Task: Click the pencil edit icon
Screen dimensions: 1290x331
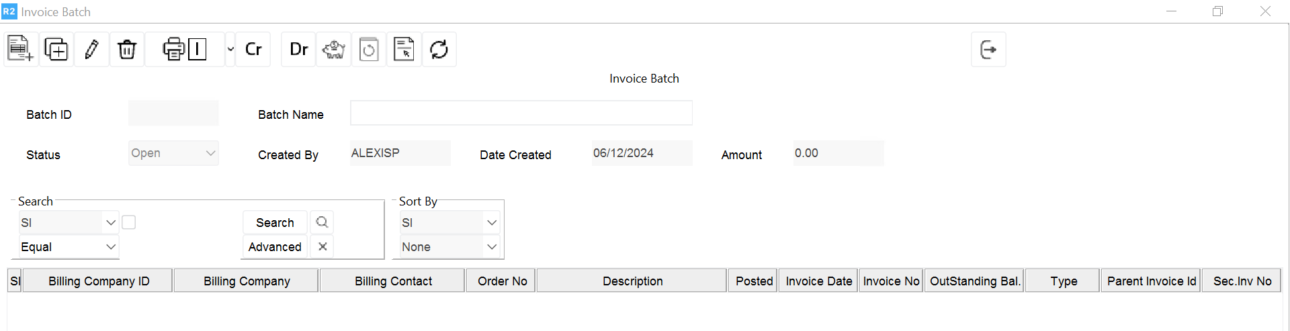Action: [x=92, y=49]
